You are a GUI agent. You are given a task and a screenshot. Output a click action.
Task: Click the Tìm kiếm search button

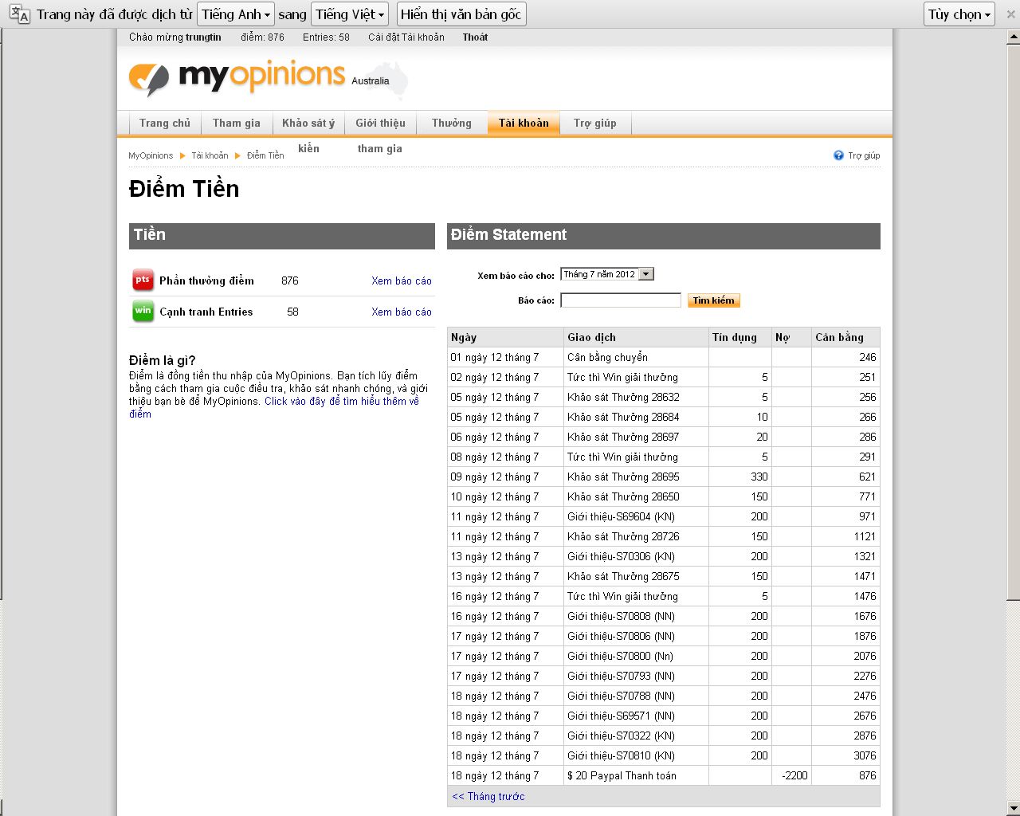click(713, 300)
